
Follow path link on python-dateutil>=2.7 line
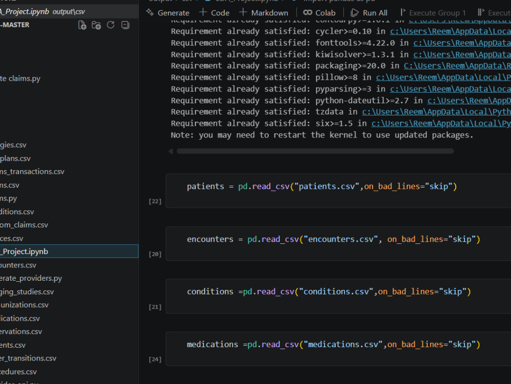click(x=469, y=100)
